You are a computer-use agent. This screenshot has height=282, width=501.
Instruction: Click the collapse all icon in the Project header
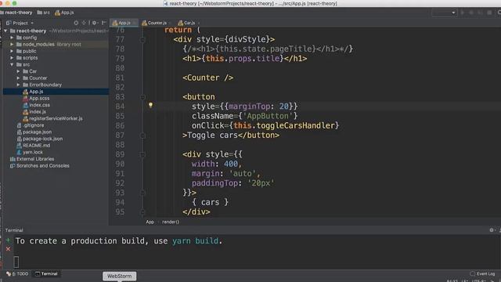click(x=85, y=23)
